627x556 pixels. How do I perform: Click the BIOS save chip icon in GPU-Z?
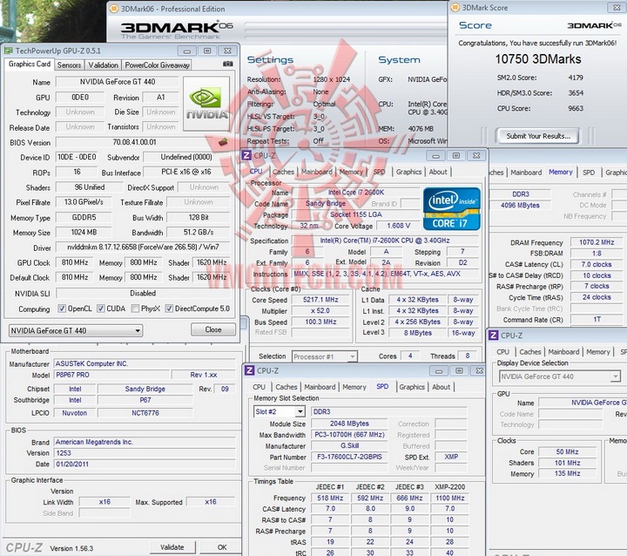pos(223,142)
